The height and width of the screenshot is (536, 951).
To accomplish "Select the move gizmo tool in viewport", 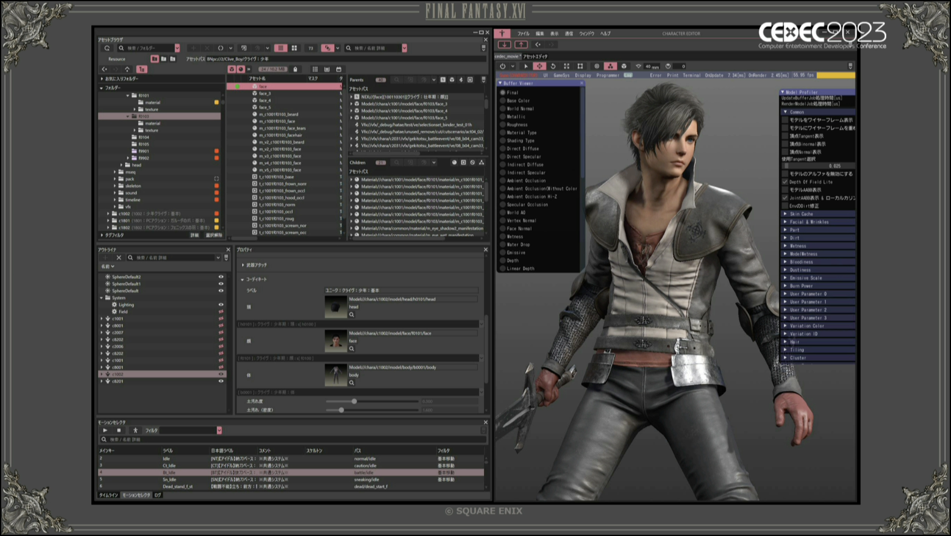I will (x=539, y=66).
